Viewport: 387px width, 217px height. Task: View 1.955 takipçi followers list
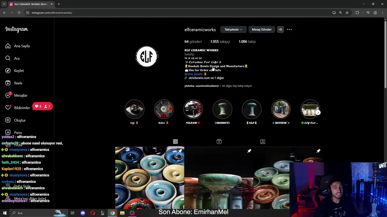pyautogui.click(x=220, y=42)
